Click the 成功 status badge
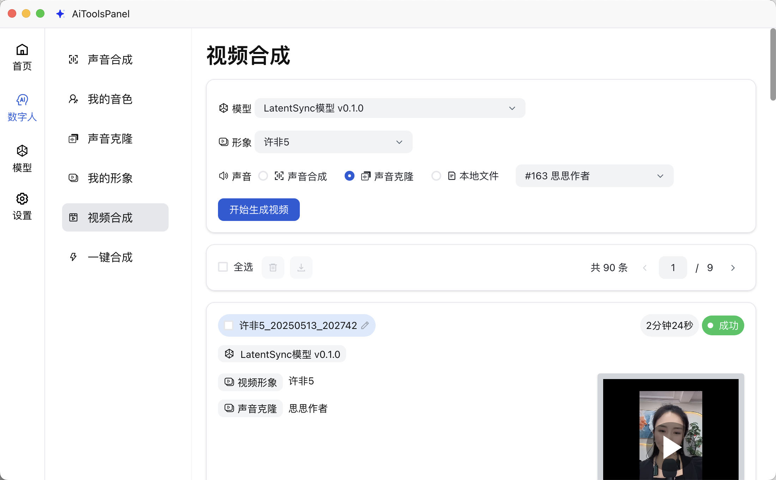 point(723,325)
